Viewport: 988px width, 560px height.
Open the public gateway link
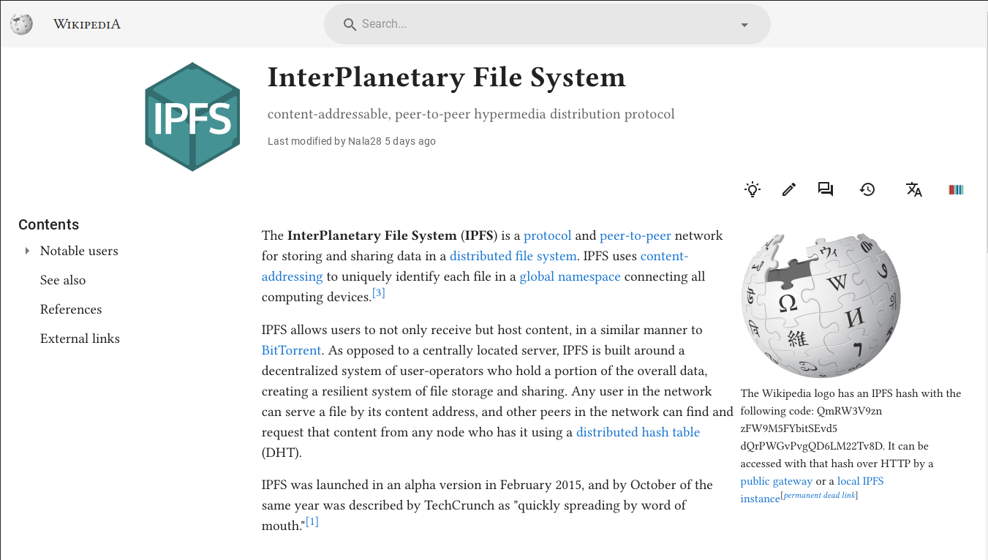click(x=776, y=481)
